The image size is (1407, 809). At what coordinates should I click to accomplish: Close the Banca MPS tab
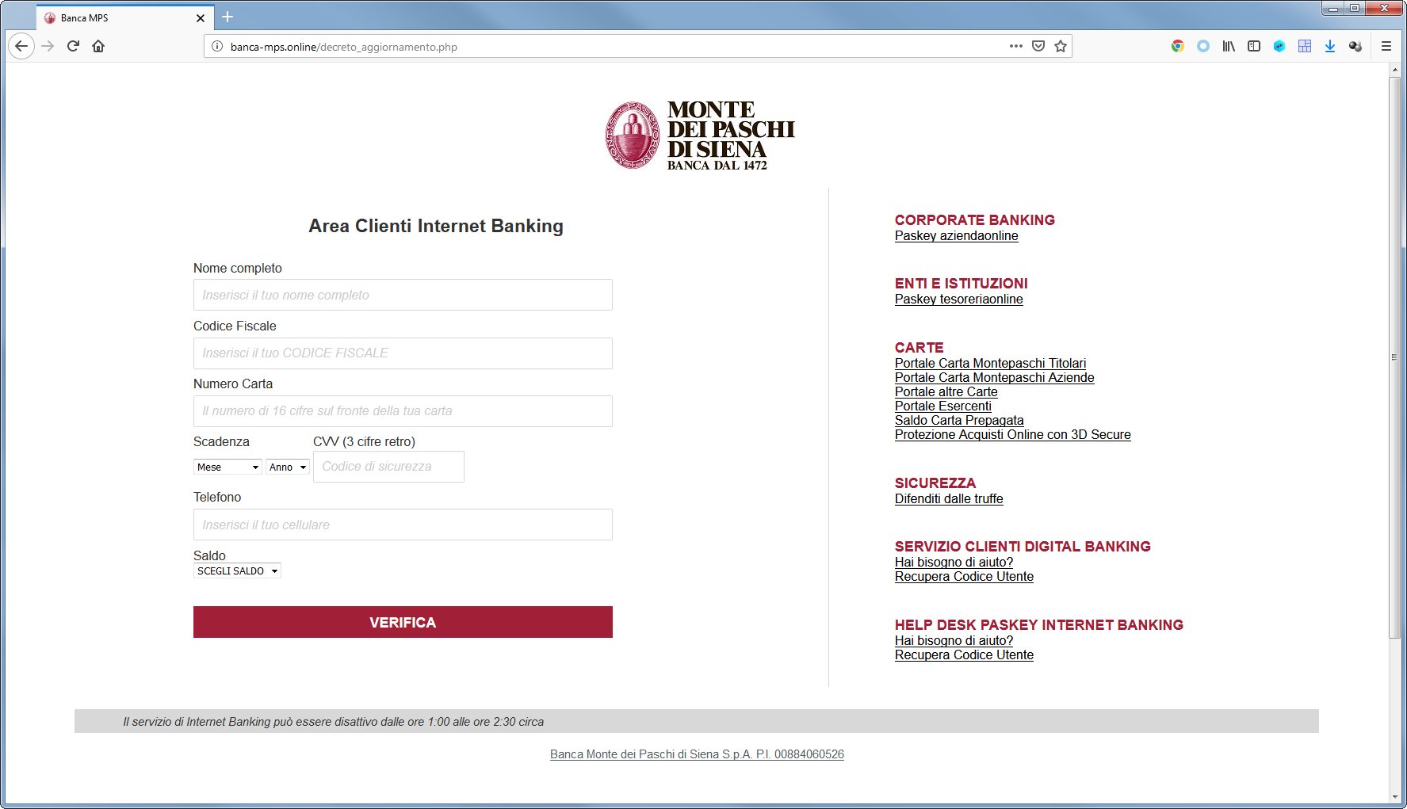tap(200, 17)
